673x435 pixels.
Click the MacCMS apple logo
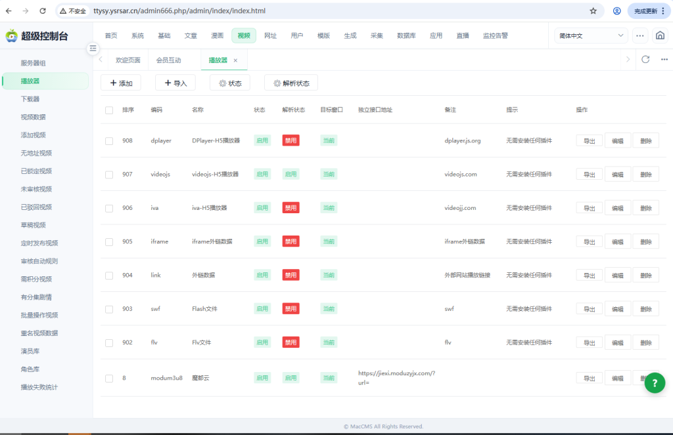(x=12, y=36)
